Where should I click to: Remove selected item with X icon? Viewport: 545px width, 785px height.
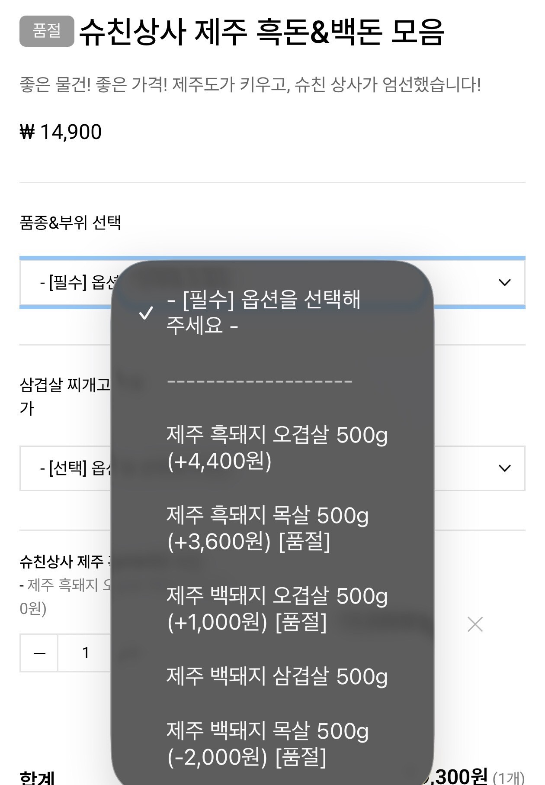[x=475, y=624]
